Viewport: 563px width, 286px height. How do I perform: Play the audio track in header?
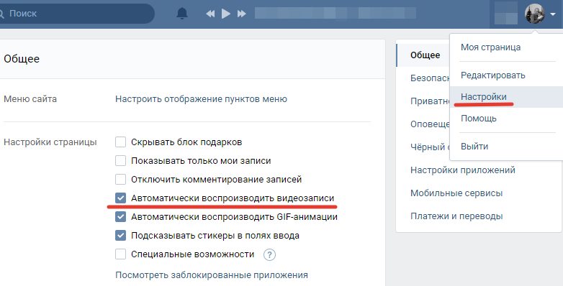pos(226,14)
